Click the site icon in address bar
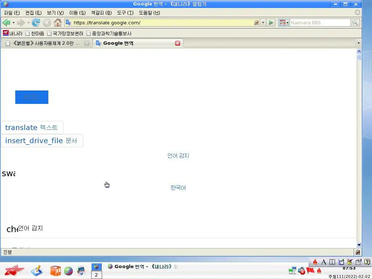Image resolution: width=372 pixels, height=279 pixels. pos(68,23)
